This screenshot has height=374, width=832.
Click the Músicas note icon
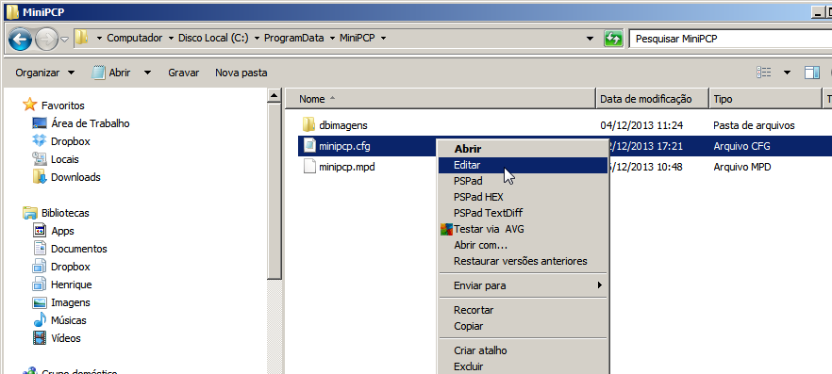point(40,320)
